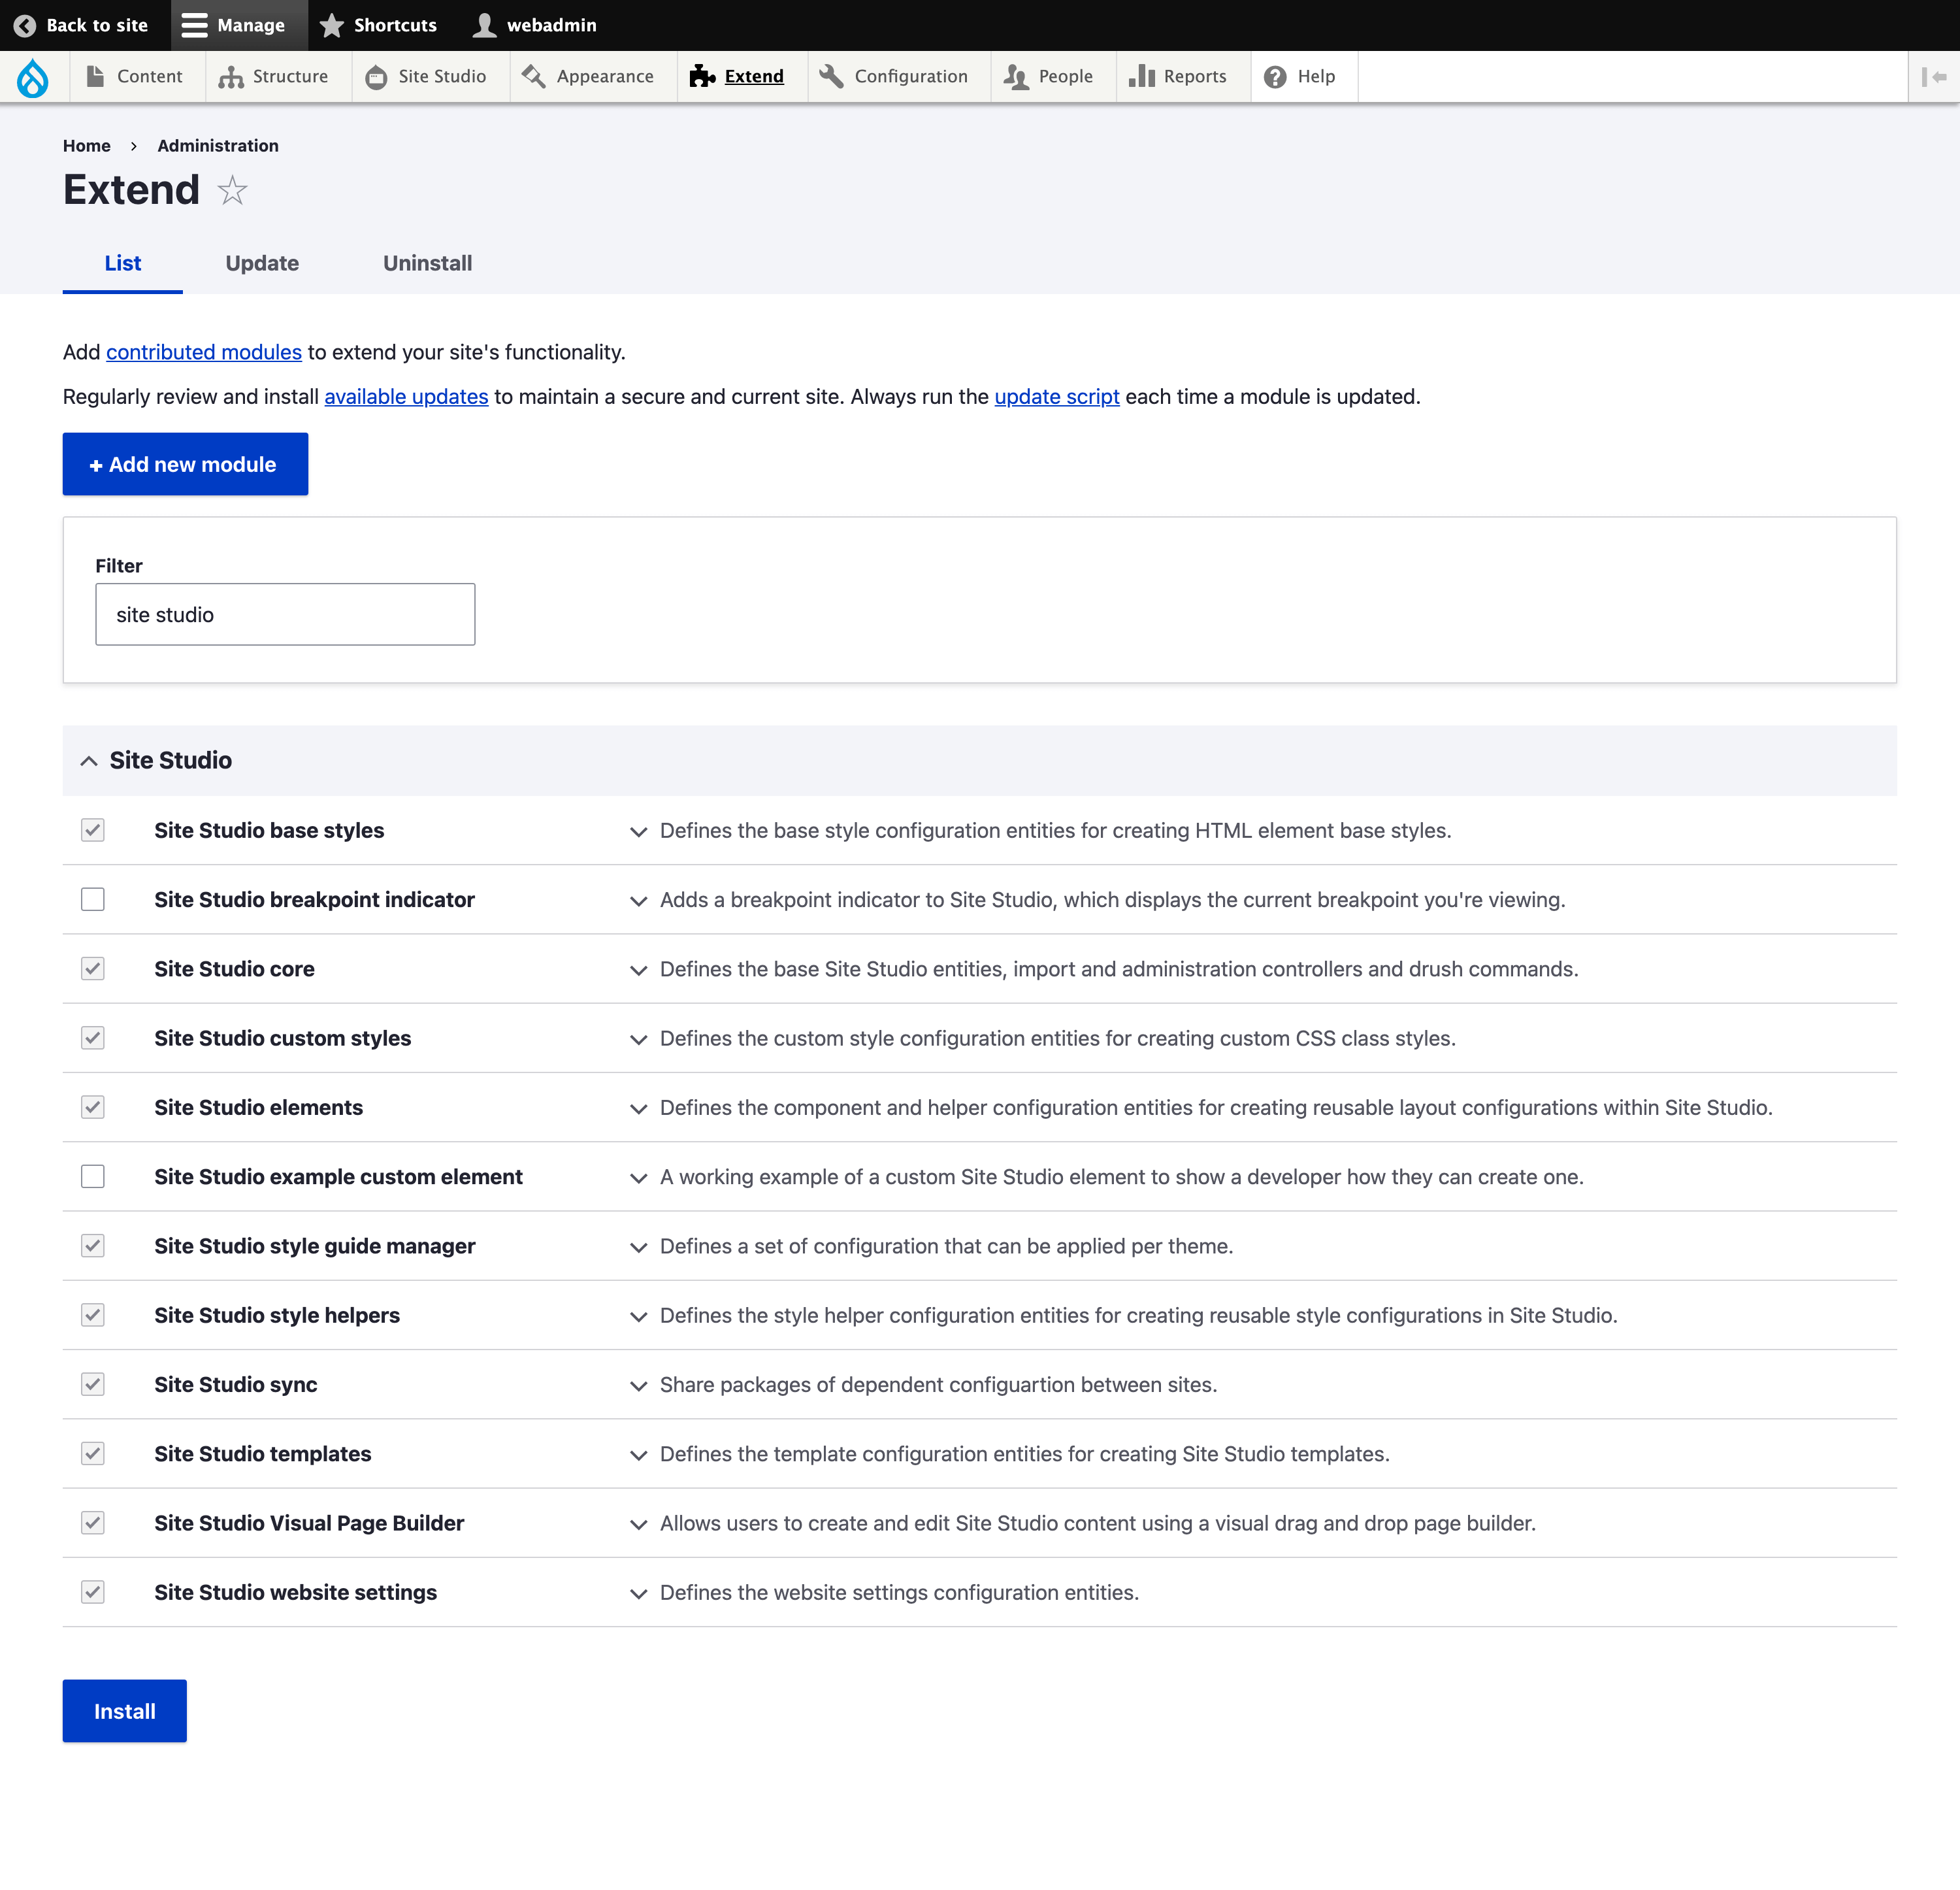Open the available updates link
The width and height of the screenshot is (1960, 1890).
(x=406, y=396)
